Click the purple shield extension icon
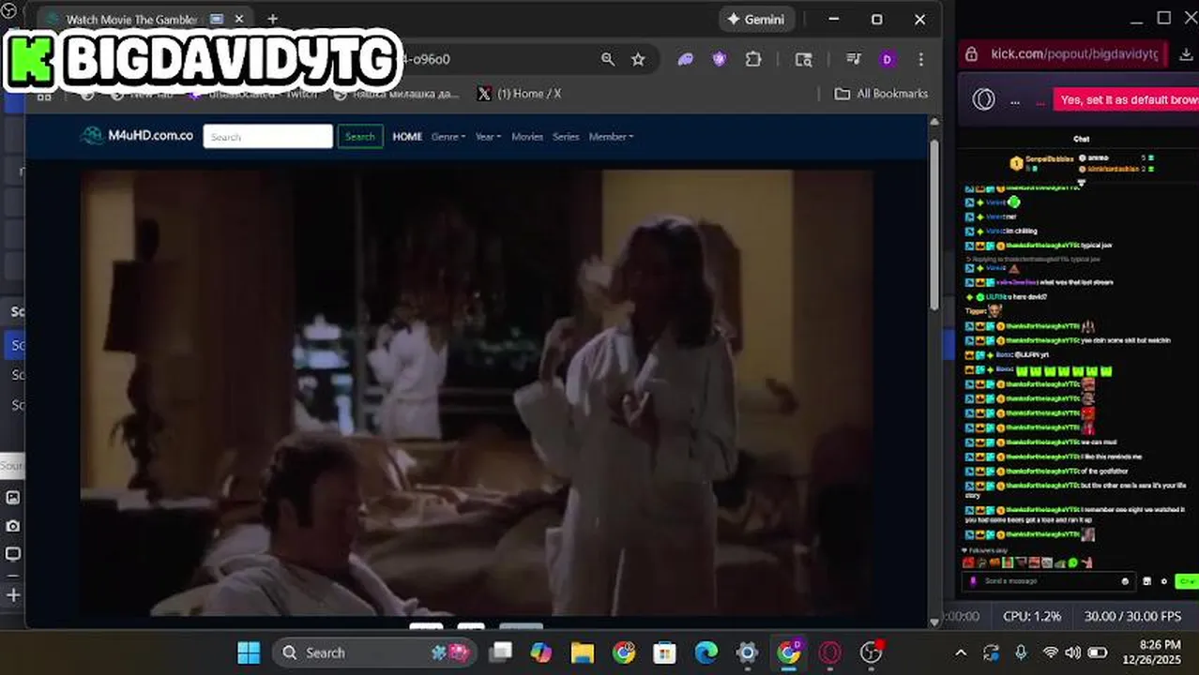This screenshot has width=1199, height=675. pos(720,59)
